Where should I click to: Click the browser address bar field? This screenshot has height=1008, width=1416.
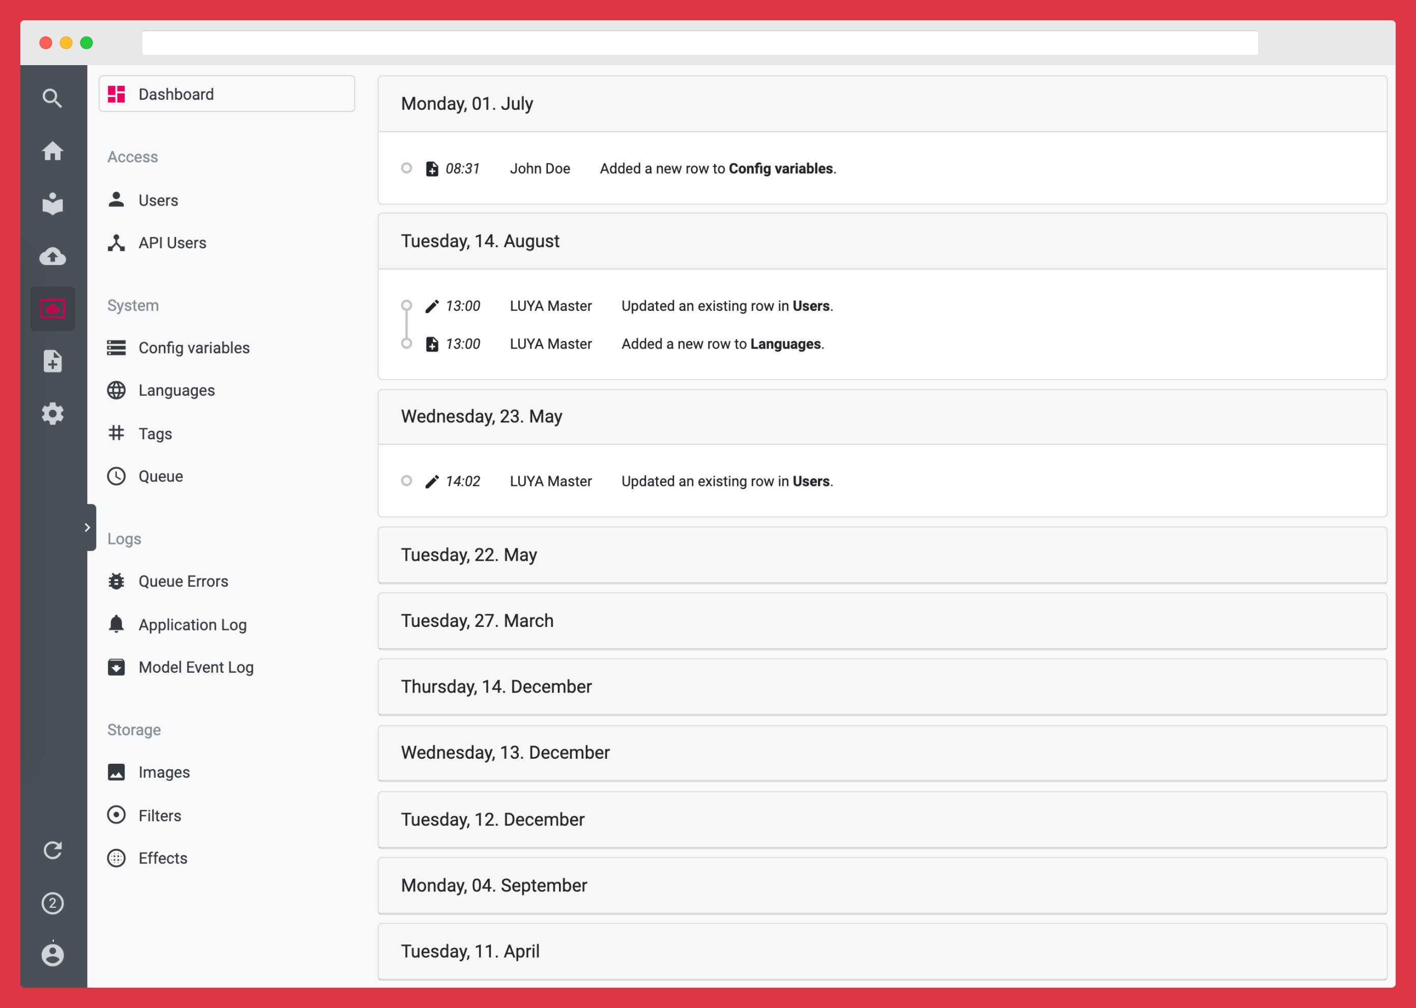point(699,43)
